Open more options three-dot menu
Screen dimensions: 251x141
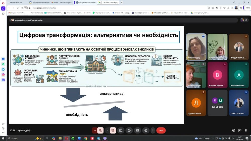click(x=153, y=130)
